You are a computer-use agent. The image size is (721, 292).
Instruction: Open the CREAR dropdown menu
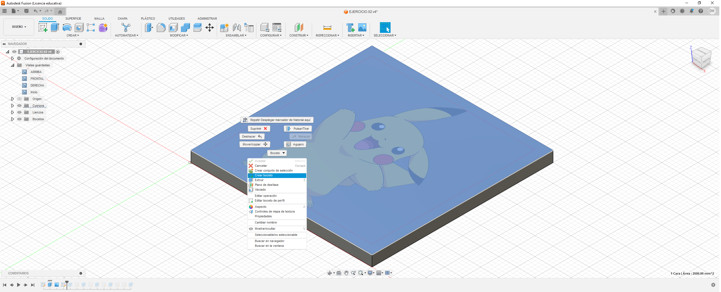point(72,35)
